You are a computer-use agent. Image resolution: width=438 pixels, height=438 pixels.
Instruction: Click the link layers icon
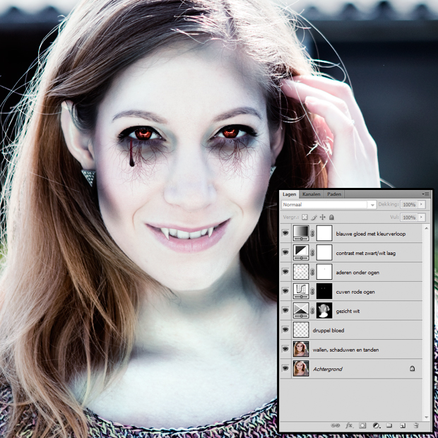(334, 425)
